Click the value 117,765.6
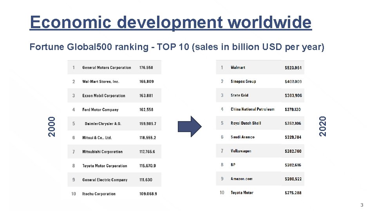 [147, 152]
